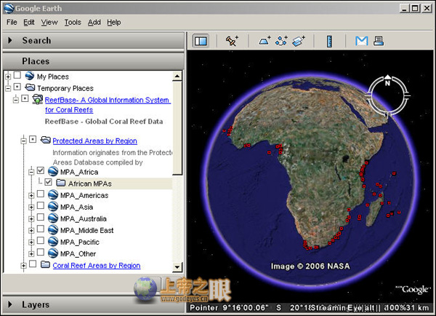Click the MPA_Australia globe icon
Image resolution: width=436 pixels, height=316 pixels.
pos(53,218)
